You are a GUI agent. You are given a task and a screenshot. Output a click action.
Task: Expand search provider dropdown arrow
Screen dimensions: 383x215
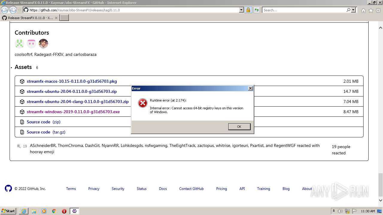(353, 10)
